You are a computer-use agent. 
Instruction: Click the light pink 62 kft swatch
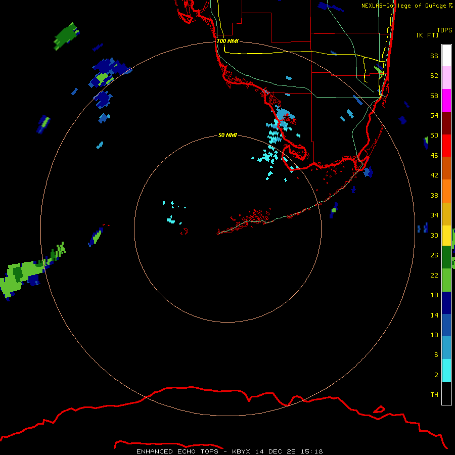(446, 78)
